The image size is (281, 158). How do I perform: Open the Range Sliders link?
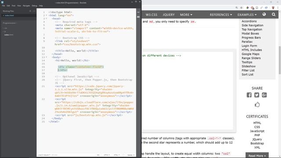(x=251, y=58)
